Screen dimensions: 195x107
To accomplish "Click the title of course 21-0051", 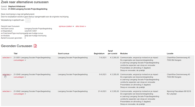I will tap(31, 57).
